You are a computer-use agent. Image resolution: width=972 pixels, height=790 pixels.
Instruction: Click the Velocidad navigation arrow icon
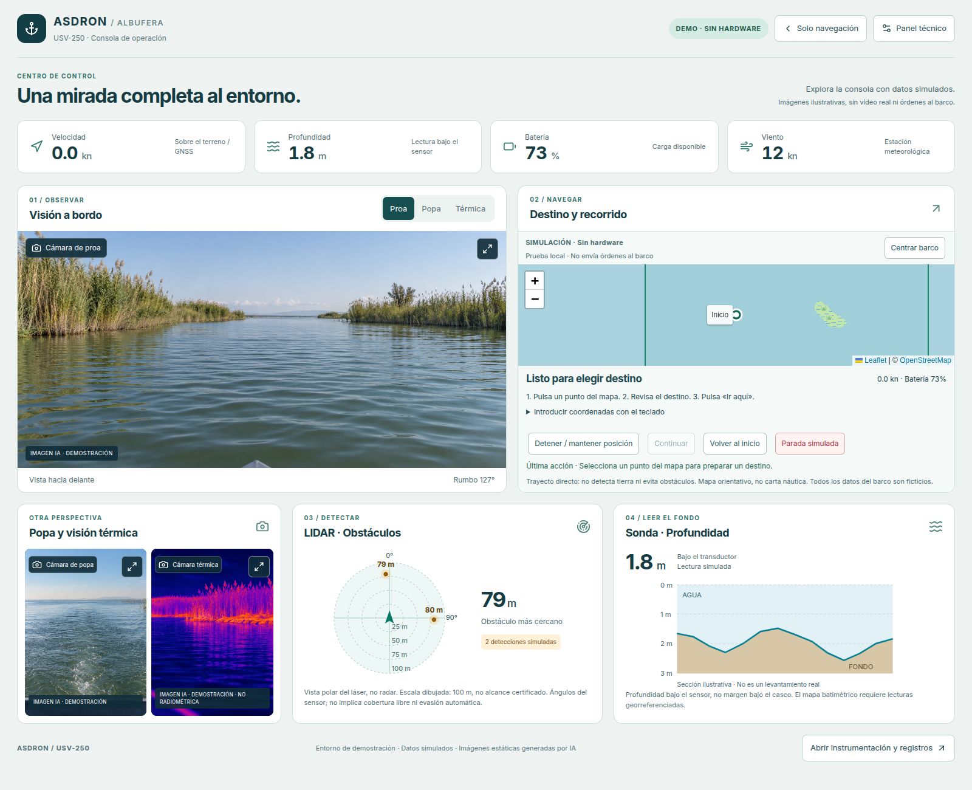[37, 146]
